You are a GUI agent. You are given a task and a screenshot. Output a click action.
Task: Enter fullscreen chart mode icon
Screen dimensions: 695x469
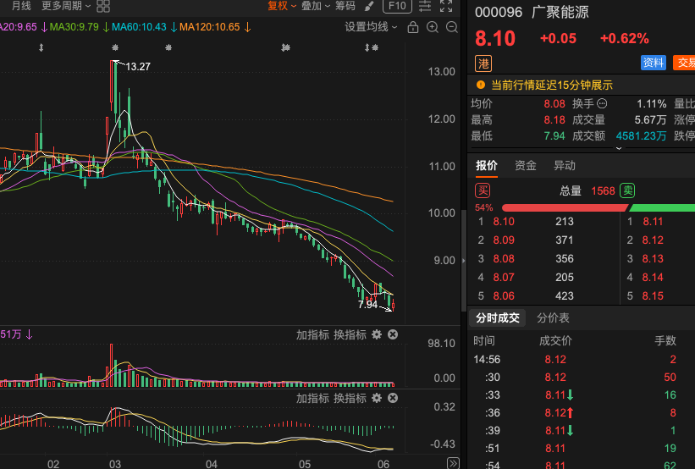446,6
